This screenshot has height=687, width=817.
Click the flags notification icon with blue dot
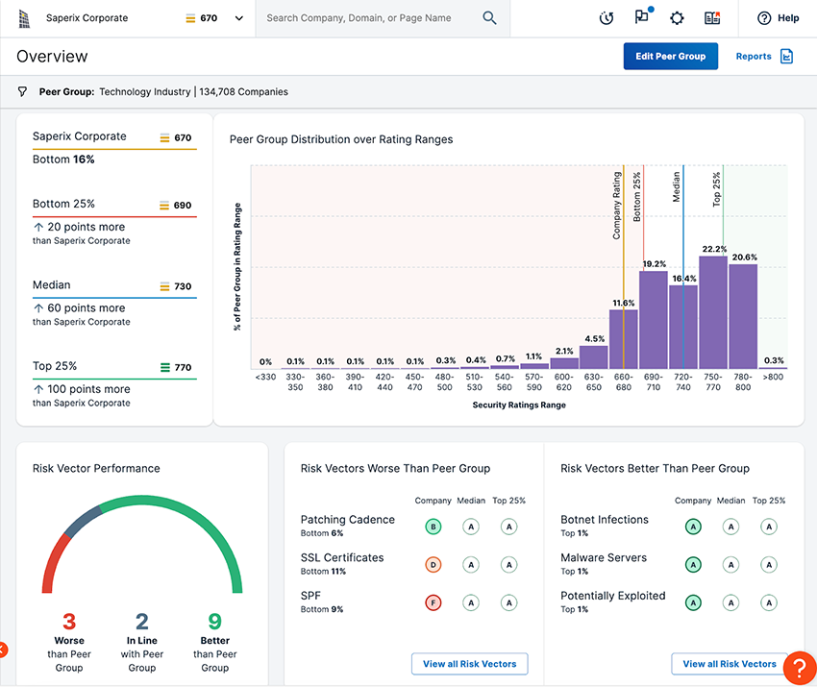tap(644, 17)
